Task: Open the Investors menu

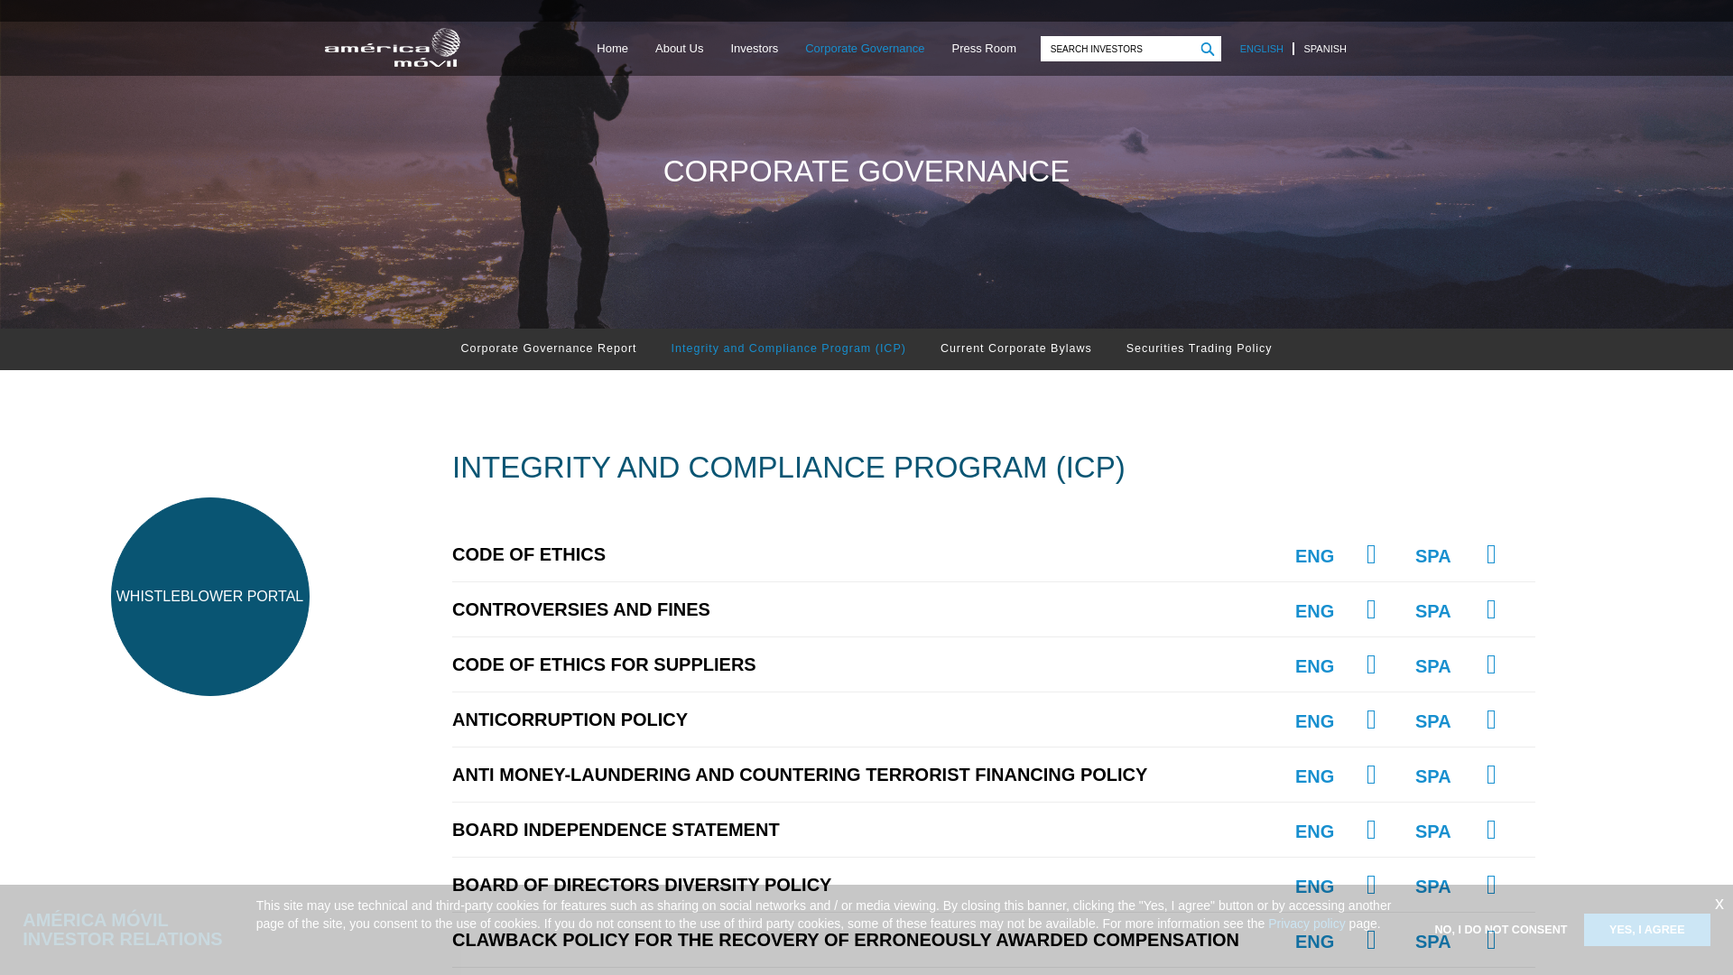Action: click(754, 49)
